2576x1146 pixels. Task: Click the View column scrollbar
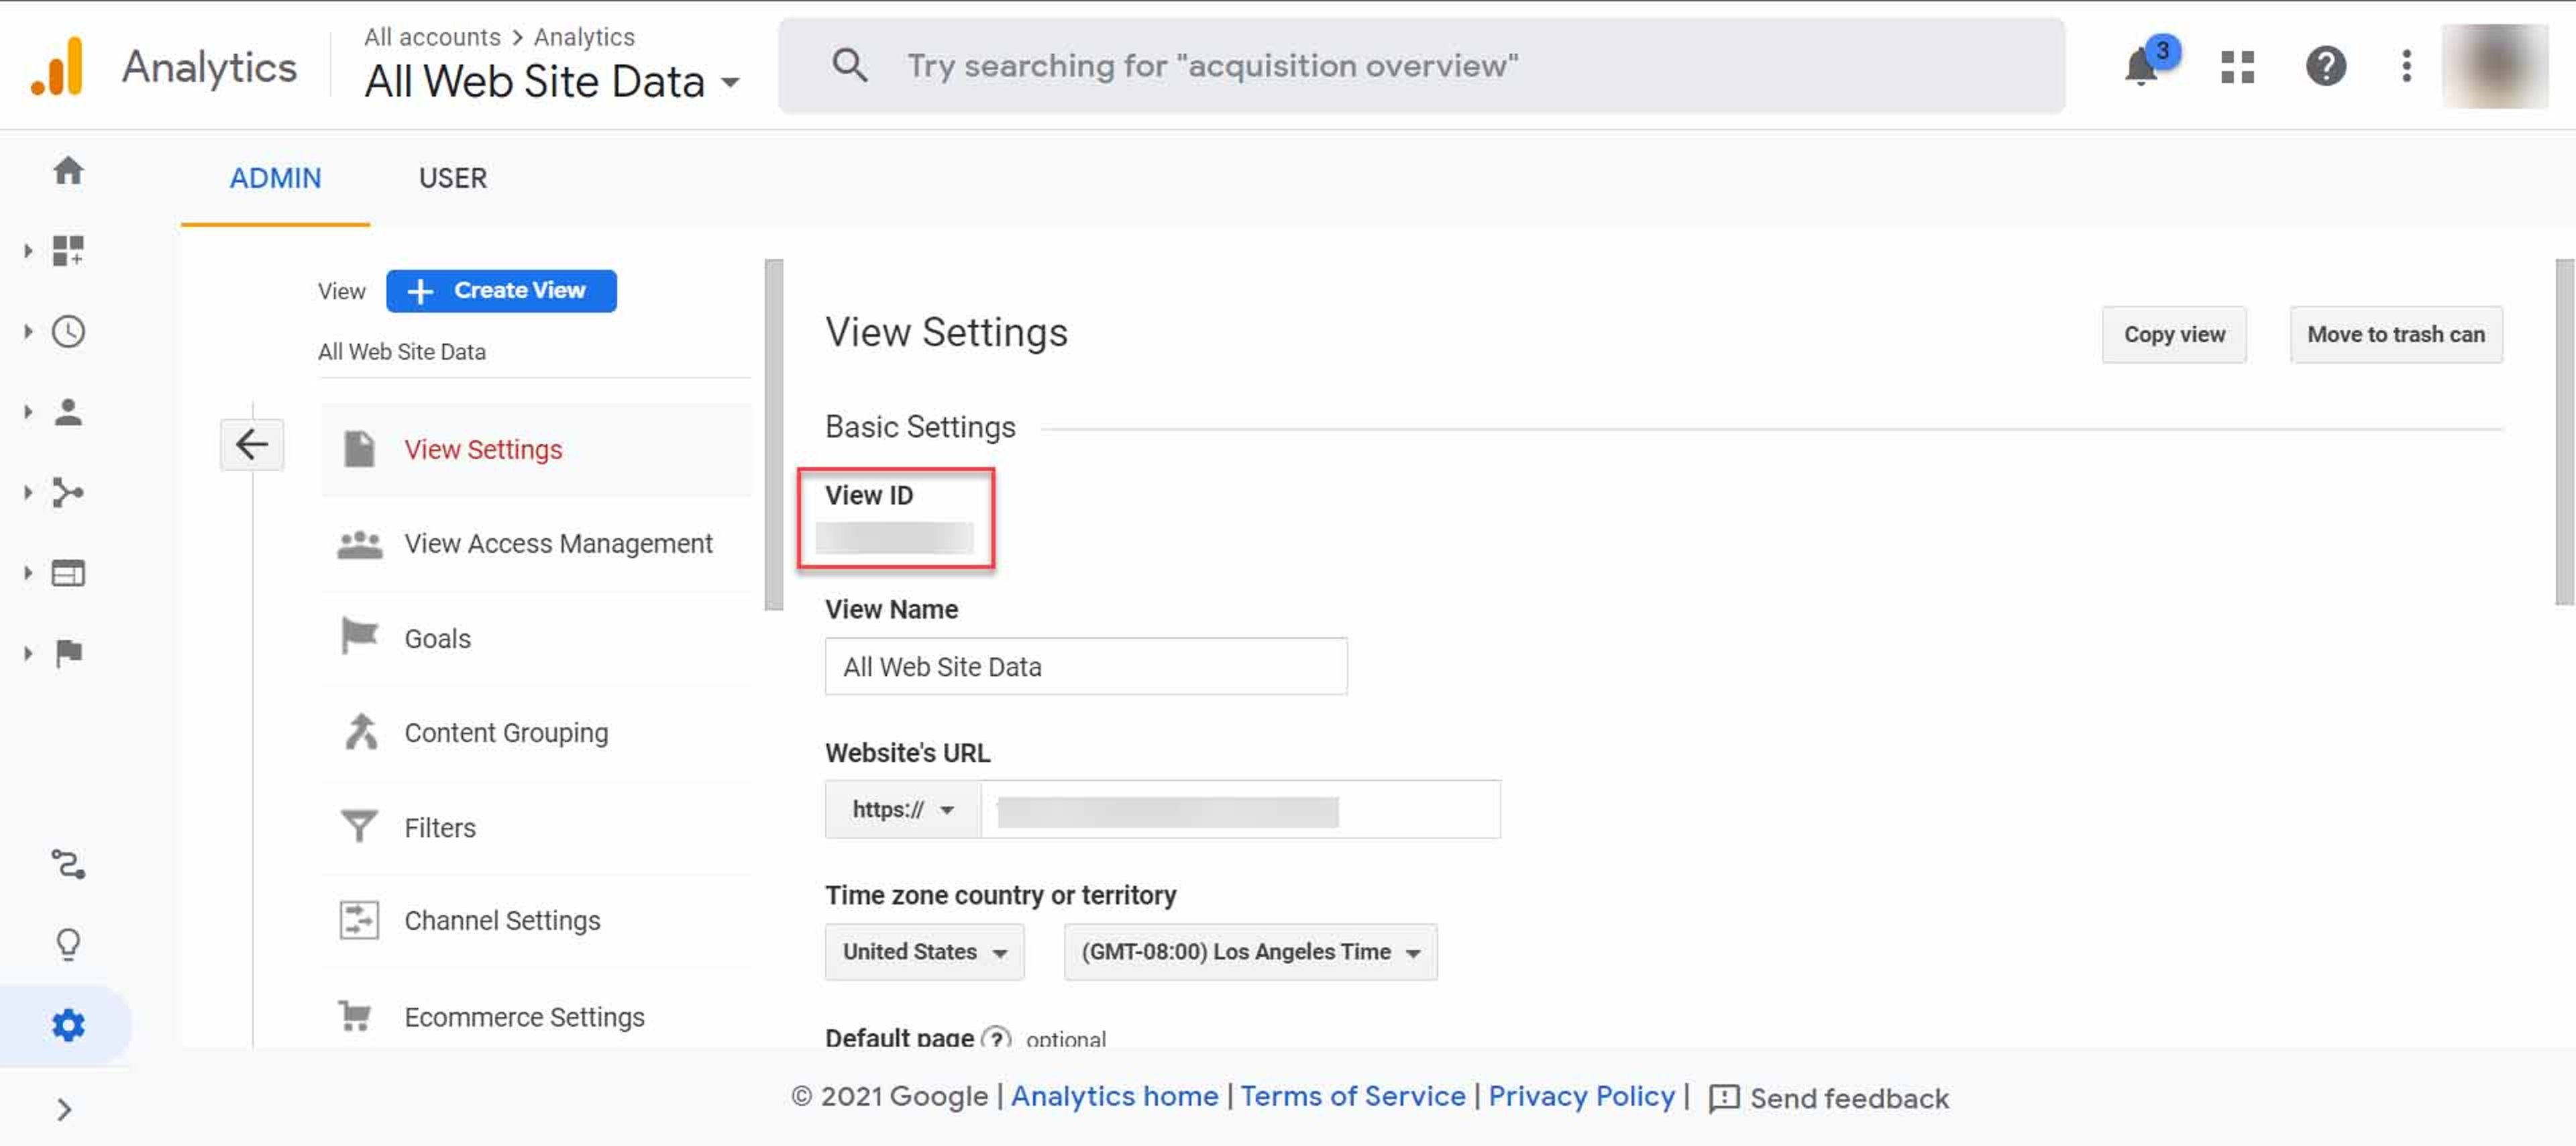[773, 435]
